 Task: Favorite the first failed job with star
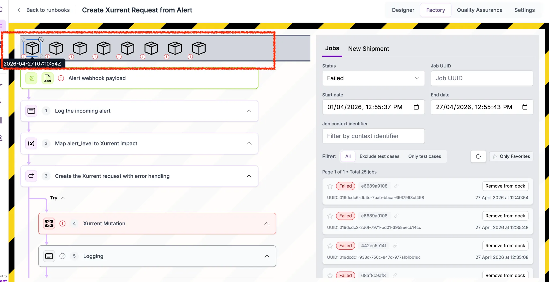click(330, 186)
